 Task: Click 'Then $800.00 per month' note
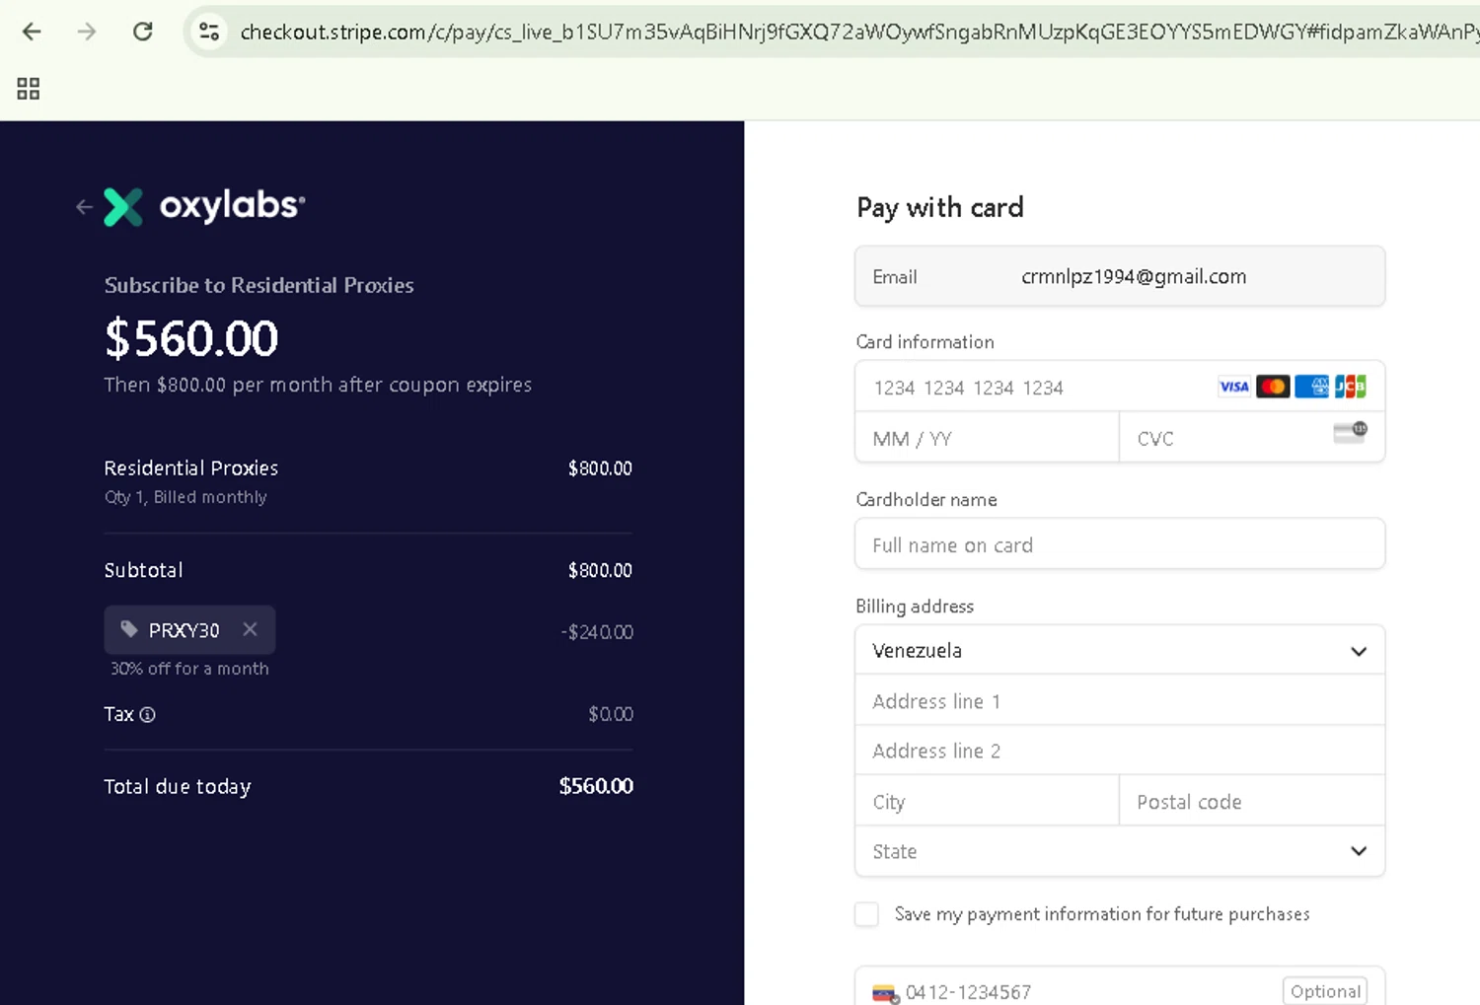pos(318,385)
